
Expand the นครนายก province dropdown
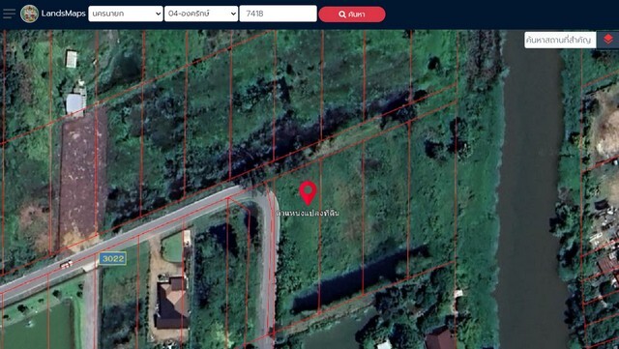[126, 14]
